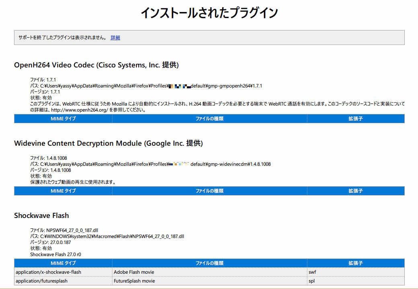Click the MIME タイプ header under Widevine
Viewport: 418px width, 289px height.
(63, 191)
